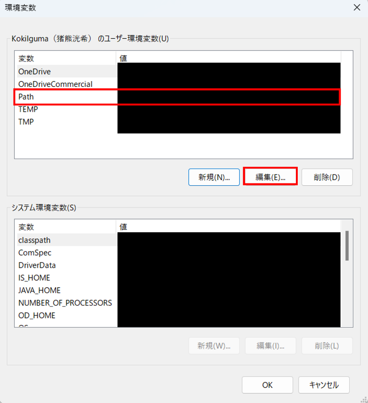Select the DriverData system variable
368x403 pixels.
179,265
